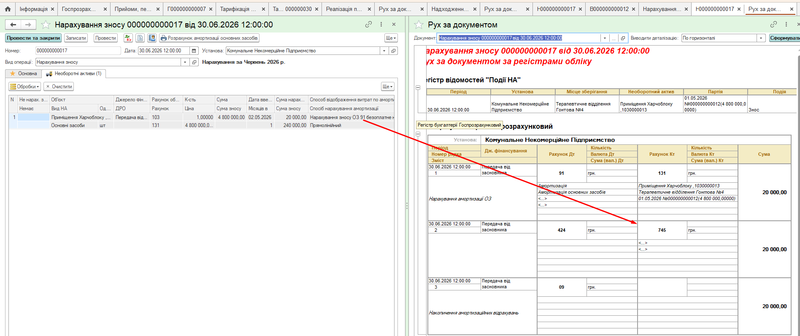
Task: Open the Установа item form icon
Action: point(393,51)
